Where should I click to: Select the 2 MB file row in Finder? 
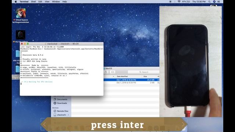pyautogui.click(x=131, y=82)
